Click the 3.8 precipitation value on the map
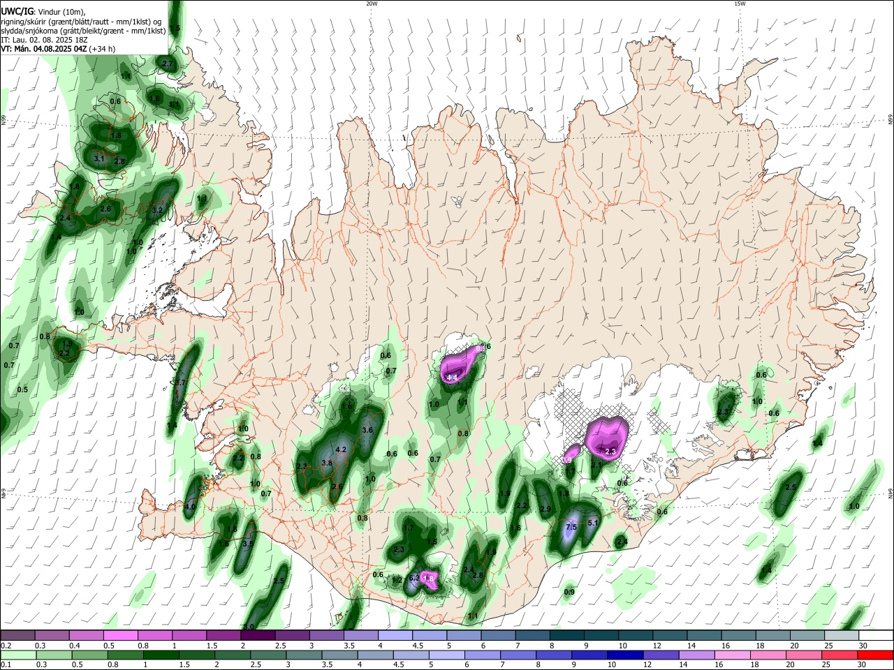 click(326, 463)
